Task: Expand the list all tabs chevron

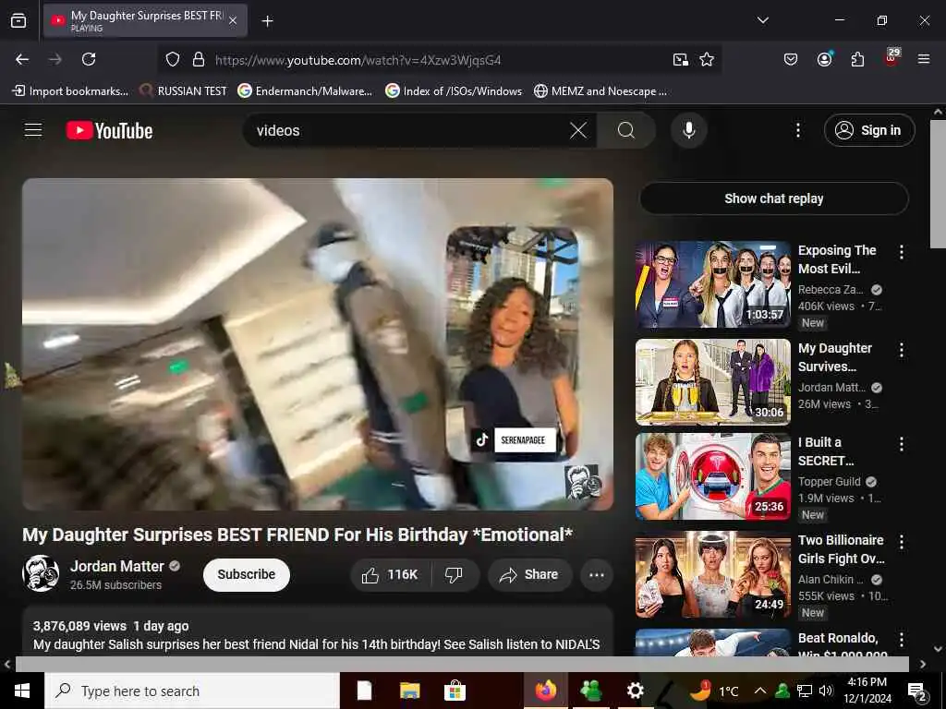Action: [762, 20]
